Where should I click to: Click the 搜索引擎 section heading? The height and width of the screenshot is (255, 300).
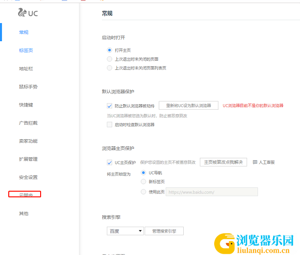[x=111, y=217]
